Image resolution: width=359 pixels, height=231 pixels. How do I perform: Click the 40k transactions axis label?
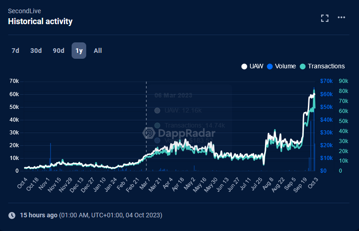pyautogui.click(x=343, y=131)
